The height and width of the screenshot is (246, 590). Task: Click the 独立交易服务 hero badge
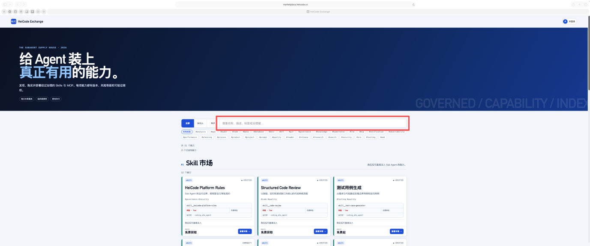pyautogui.click(x=27, y=99)
